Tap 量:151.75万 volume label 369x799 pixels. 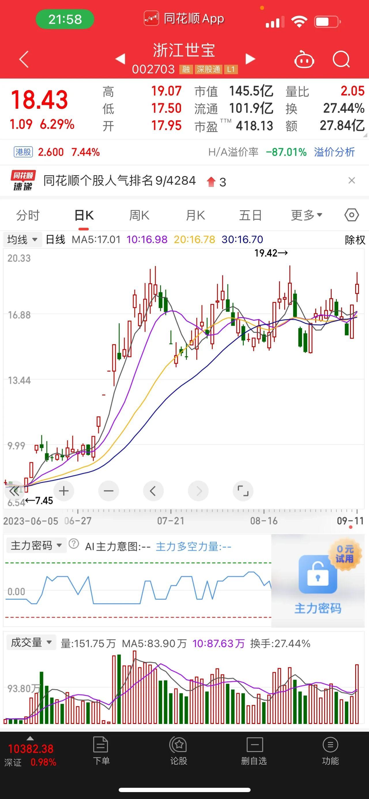[x=88, y=643]
